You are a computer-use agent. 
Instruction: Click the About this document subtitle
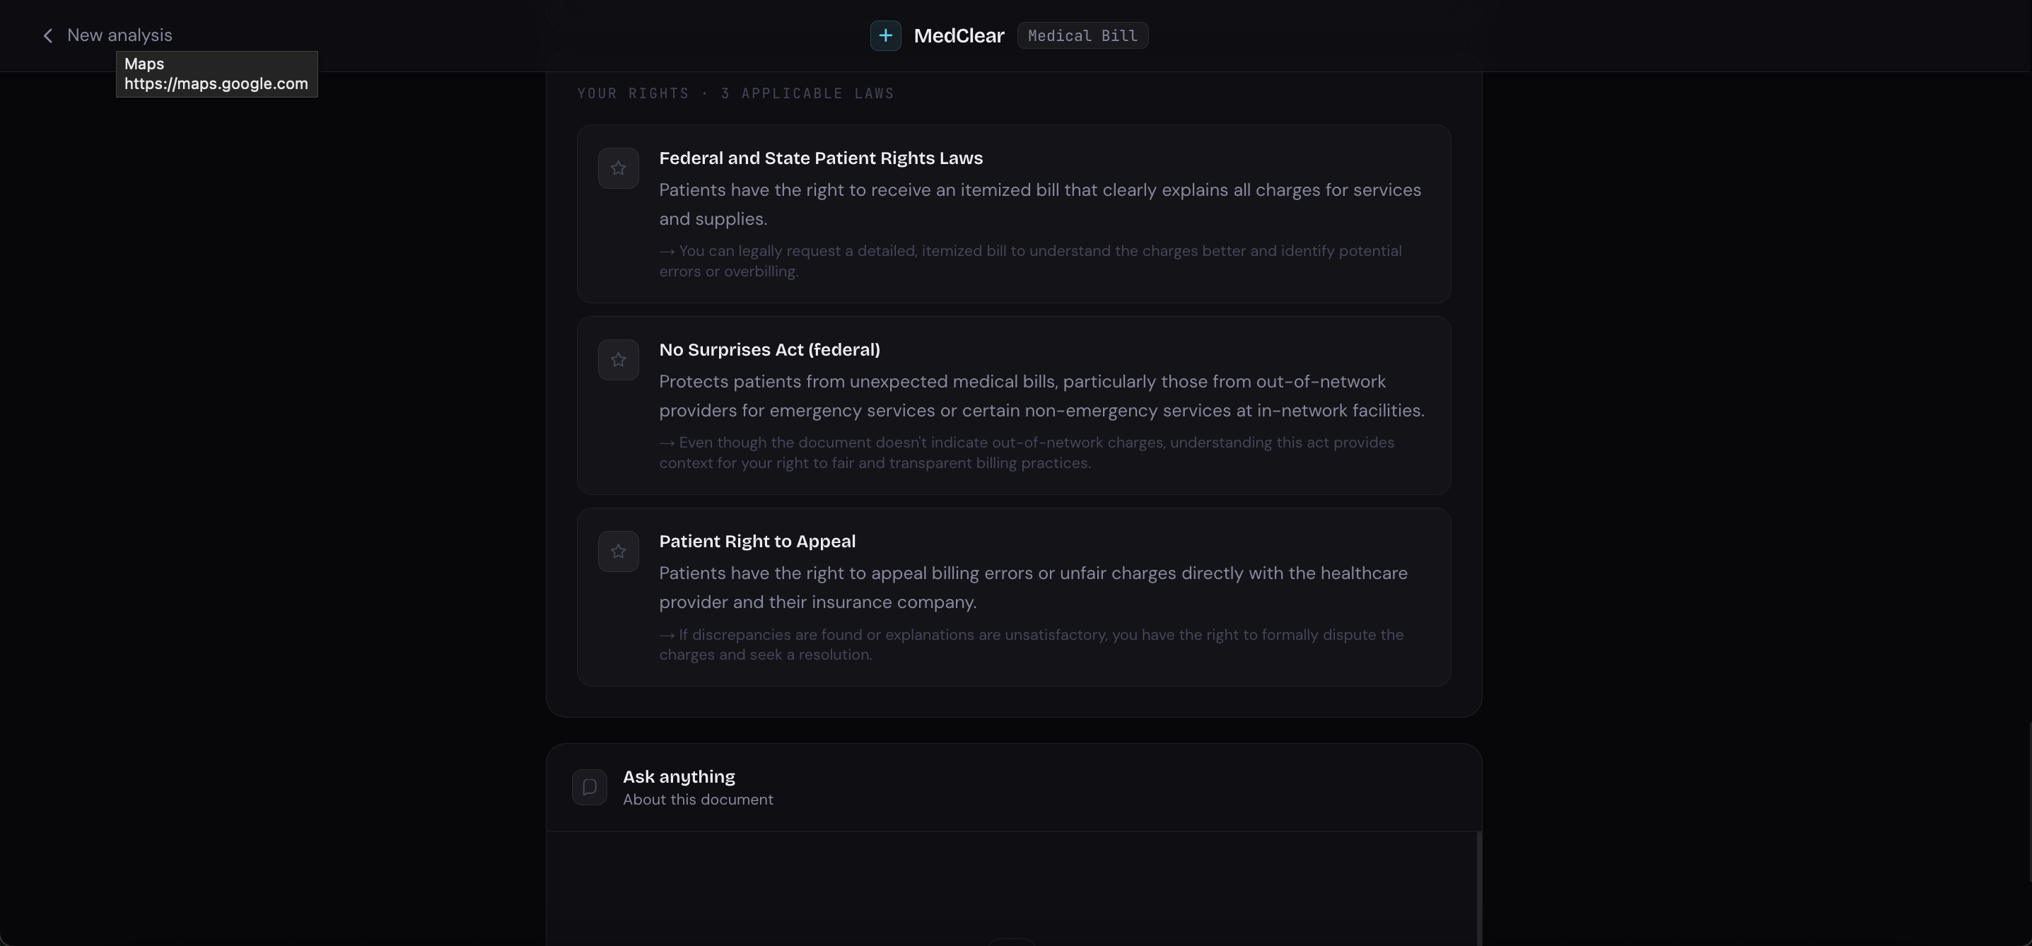[697, 799]
